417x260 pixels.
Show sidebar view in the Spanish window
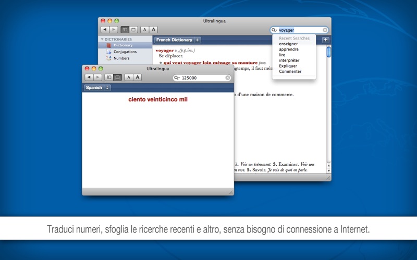click(x=109, y=77)
